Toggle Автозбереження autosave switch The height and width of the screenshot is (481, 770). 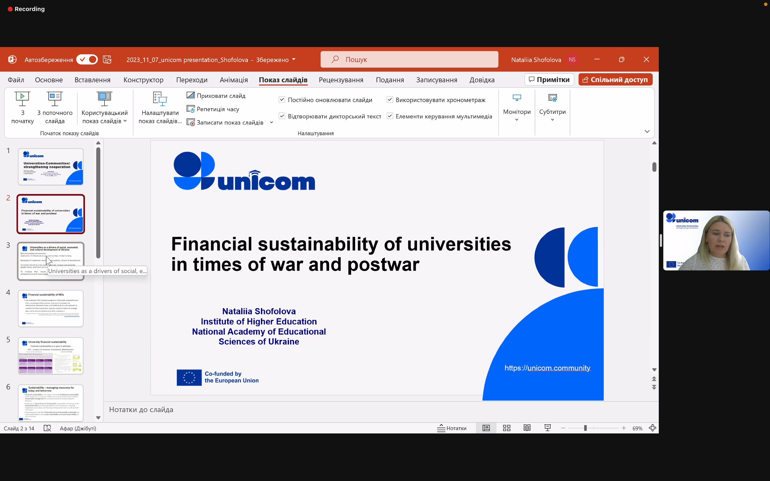point(87,60)
